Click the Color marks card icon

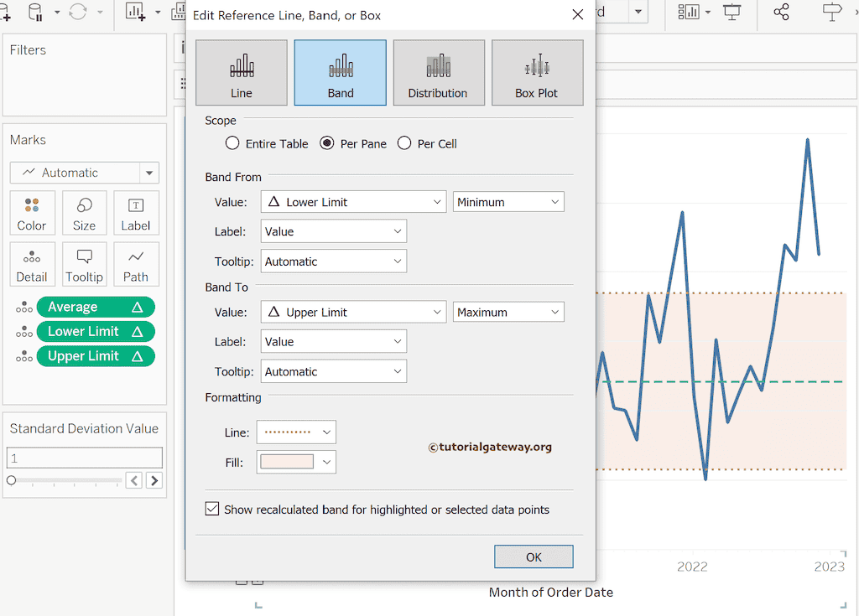click(32, 213)
